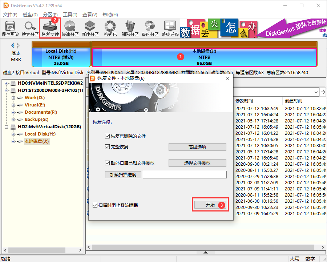The width and height of the screenshot is (327, 262).
Task: Click the DiskGenius logo in title bar
Action: (x=6, y=5)
